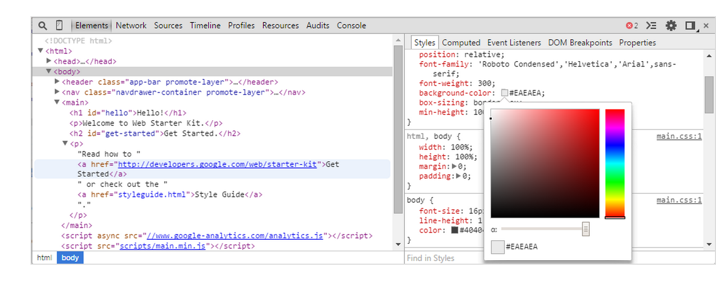716x282 pixels.
Task: Select the h1 id="hello" row
Action: click(x=128, y=113)
